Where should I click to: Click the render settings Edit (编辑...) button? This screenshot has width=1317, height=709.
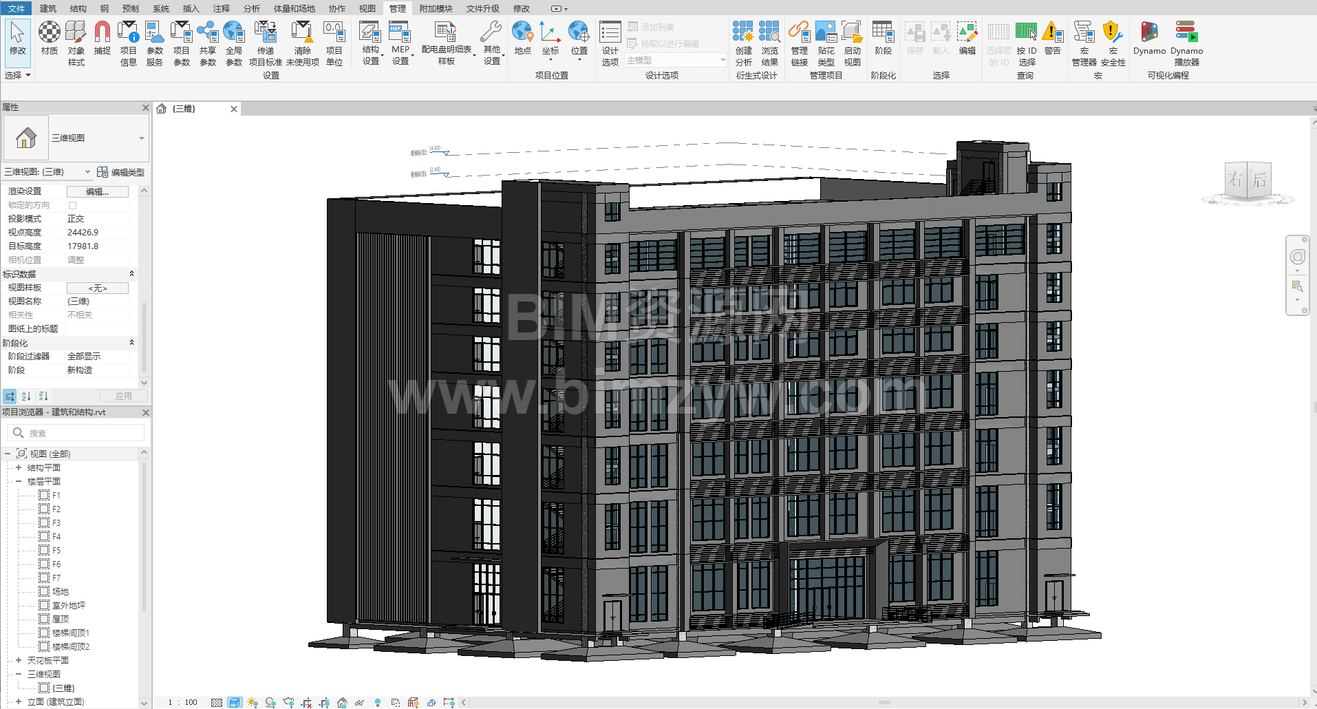tap(97, 191)
